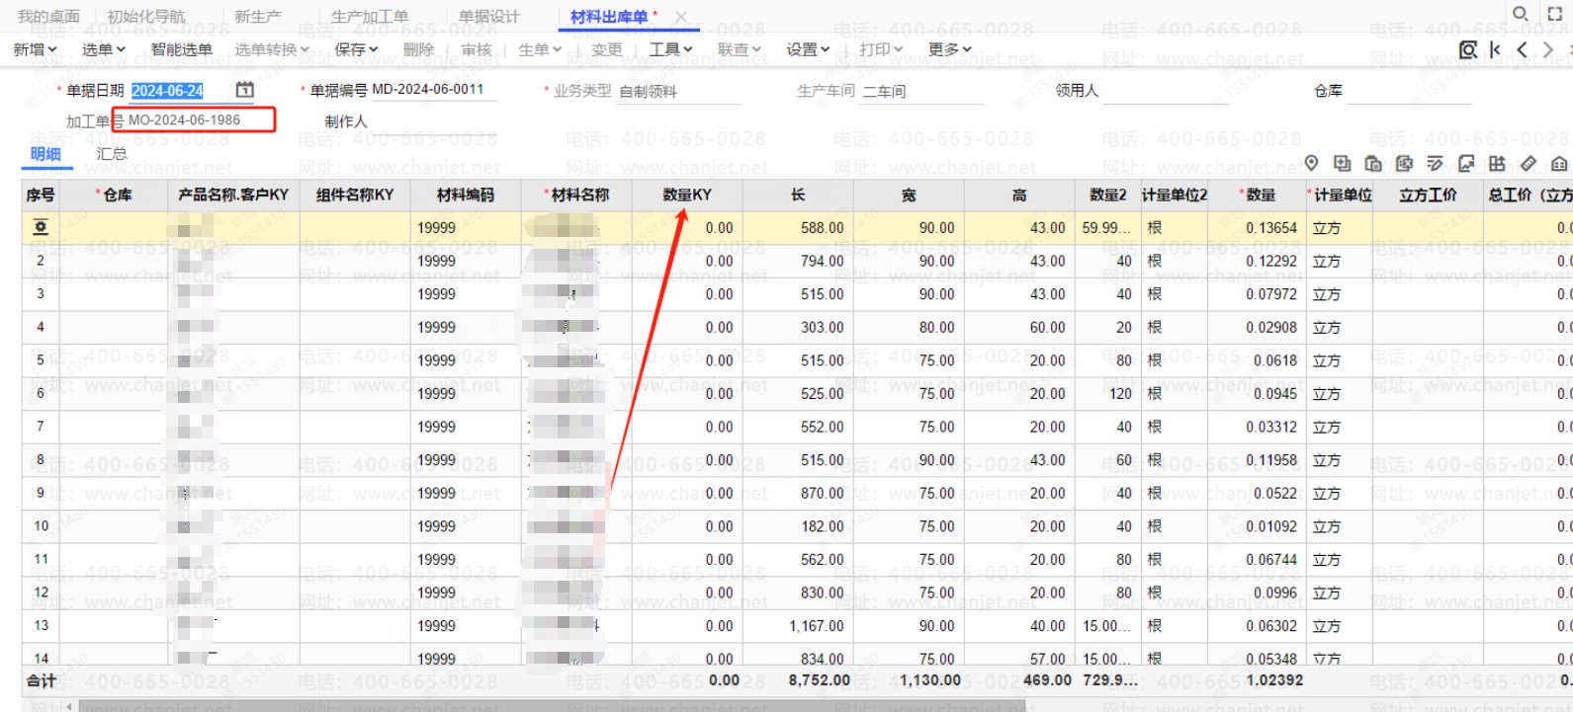Go to previous record arrow

(x=1523, y=49)
